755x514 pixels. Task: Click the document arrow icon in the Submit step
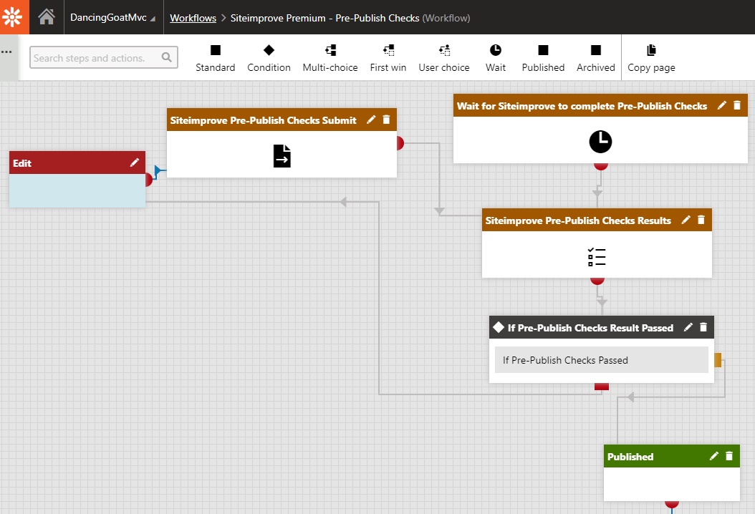coord(282,156)
